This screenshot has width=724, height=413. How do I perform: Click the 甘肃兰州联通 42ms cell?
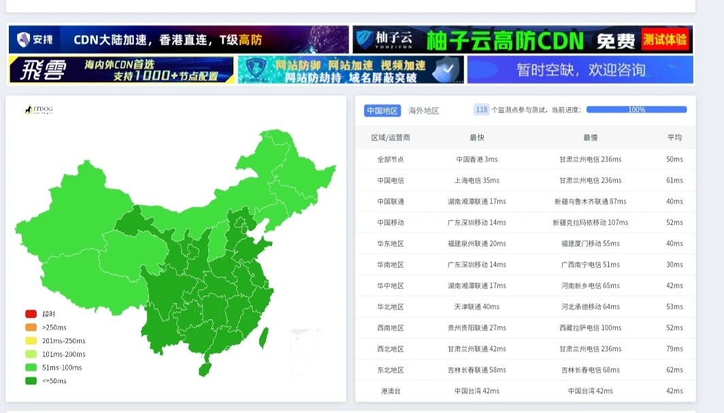coord(477,349)
